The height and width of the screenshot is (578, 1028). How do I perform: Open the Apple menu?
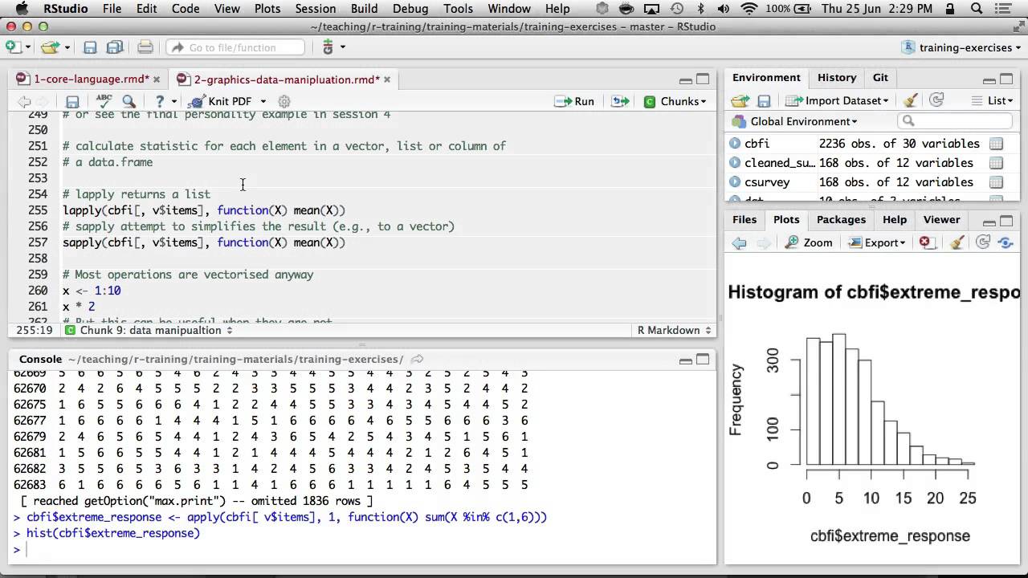(x=22, y=9)
